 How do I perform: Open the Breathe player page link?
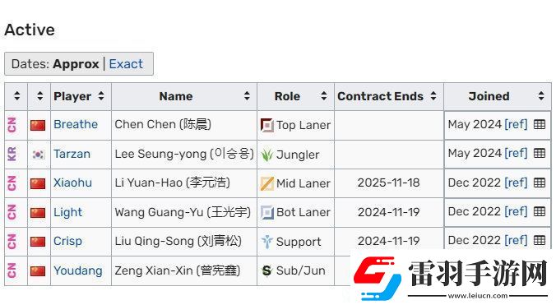[x=76, y=124]
